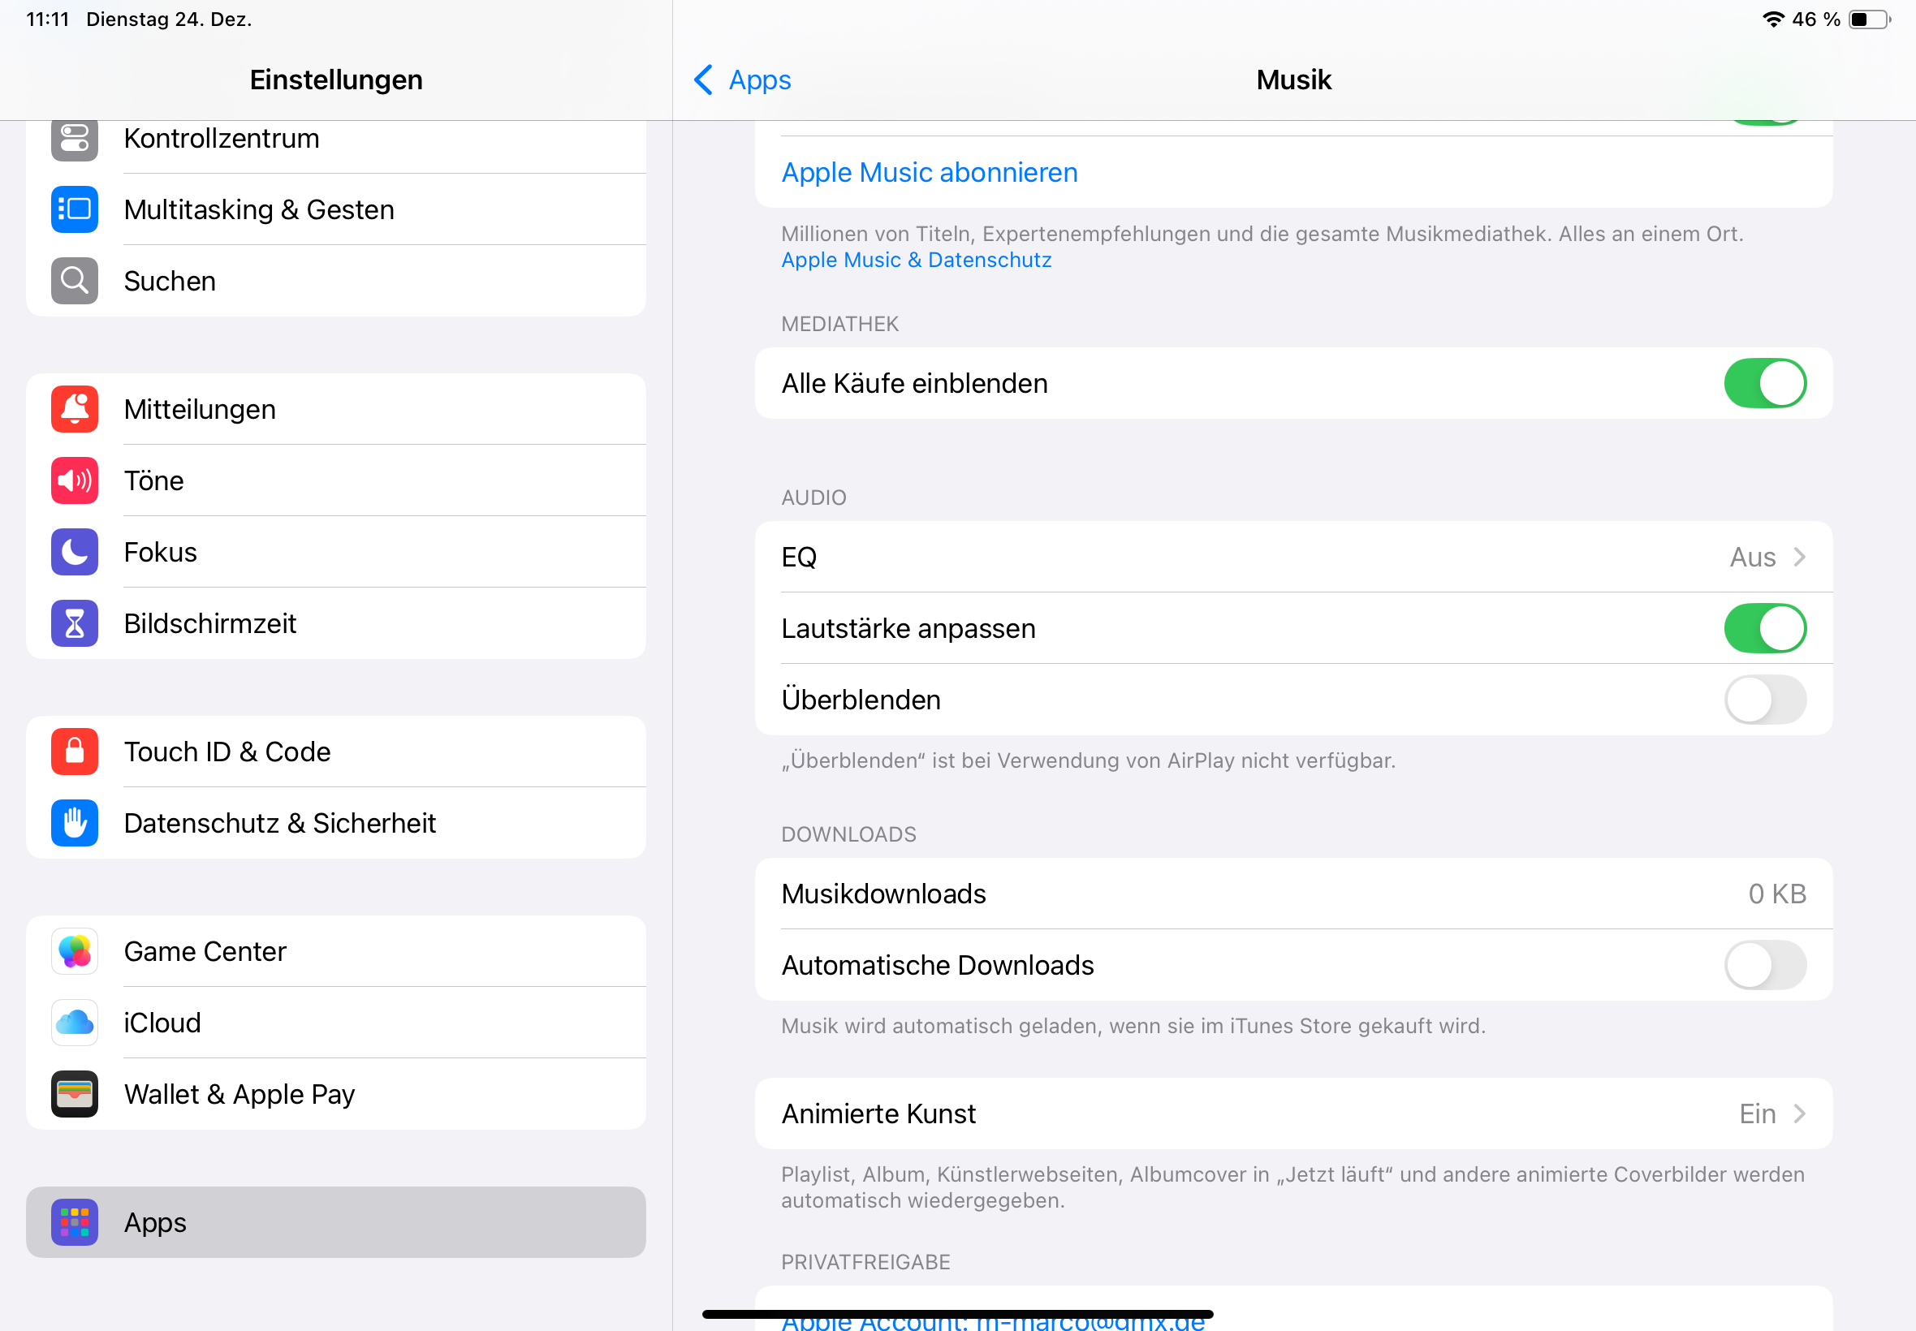Image resolution: width=1916 pixels, height=1331 pixels.
Task: Turn on Automatische Downloads toggle
Action: coord(1764,965)
